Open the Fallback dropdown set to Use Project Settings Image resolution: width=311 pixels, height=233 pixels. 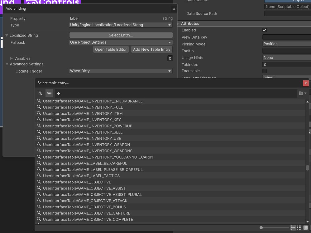121,42
